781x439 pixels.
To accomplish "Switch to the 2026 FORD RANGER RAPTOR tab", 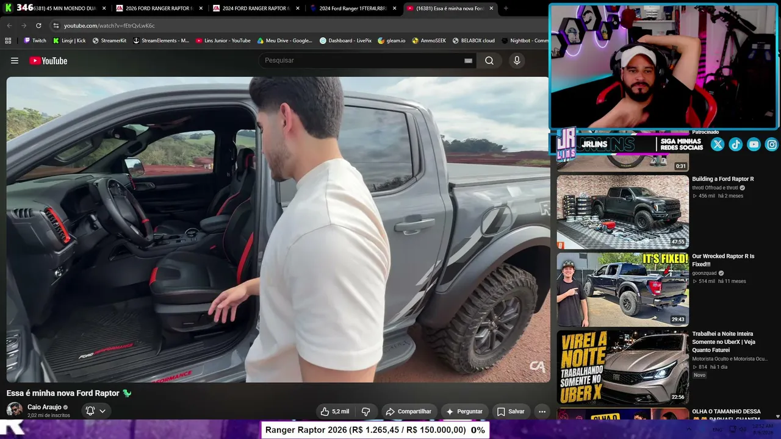I will (157, 9).
